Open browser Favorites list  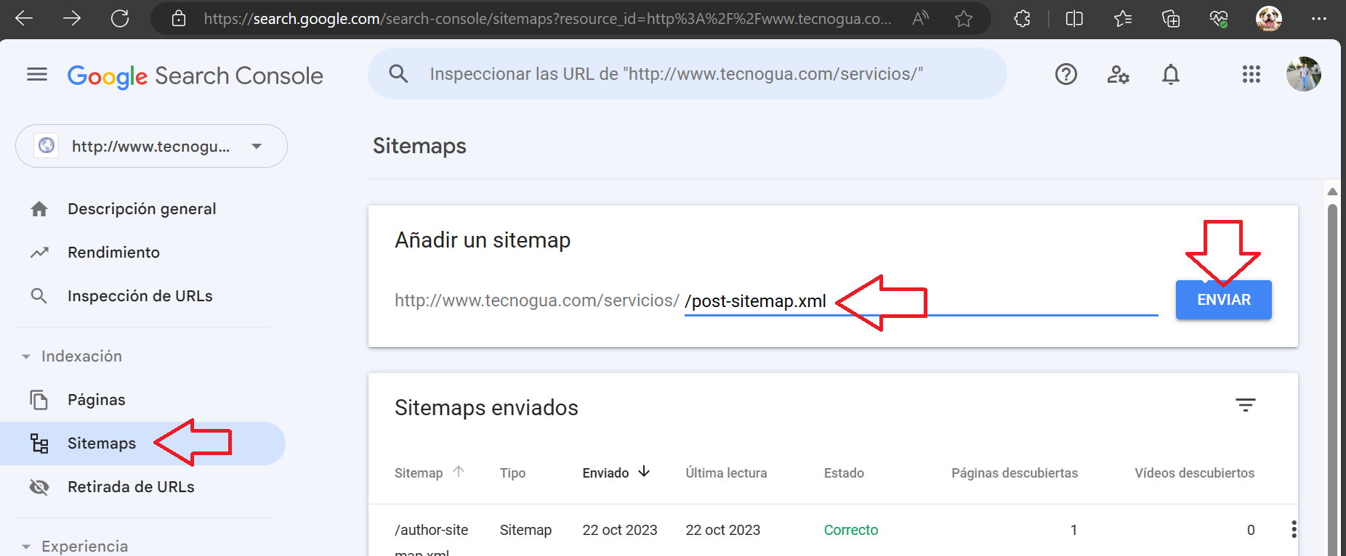tap(1123, 19)
